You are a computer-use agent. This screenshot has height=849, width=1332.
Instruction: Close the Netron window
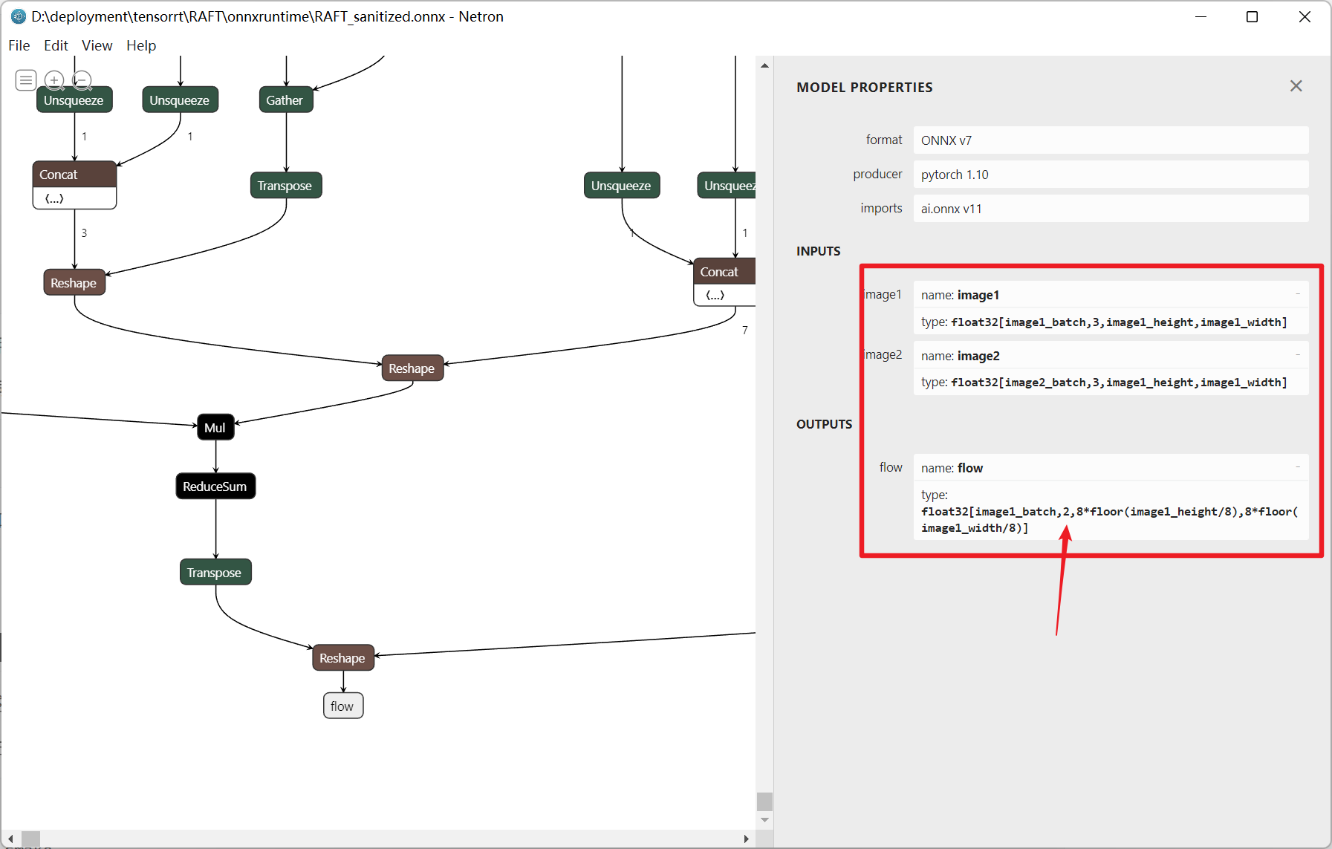tap(1305, 16)
